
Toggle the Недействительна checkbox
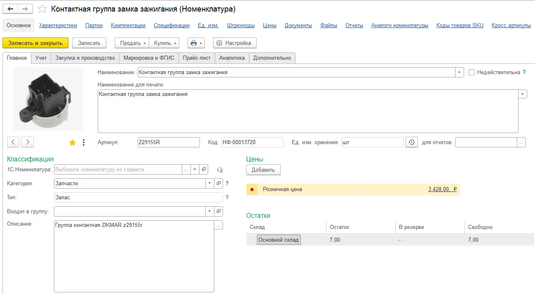pos(472,72)
